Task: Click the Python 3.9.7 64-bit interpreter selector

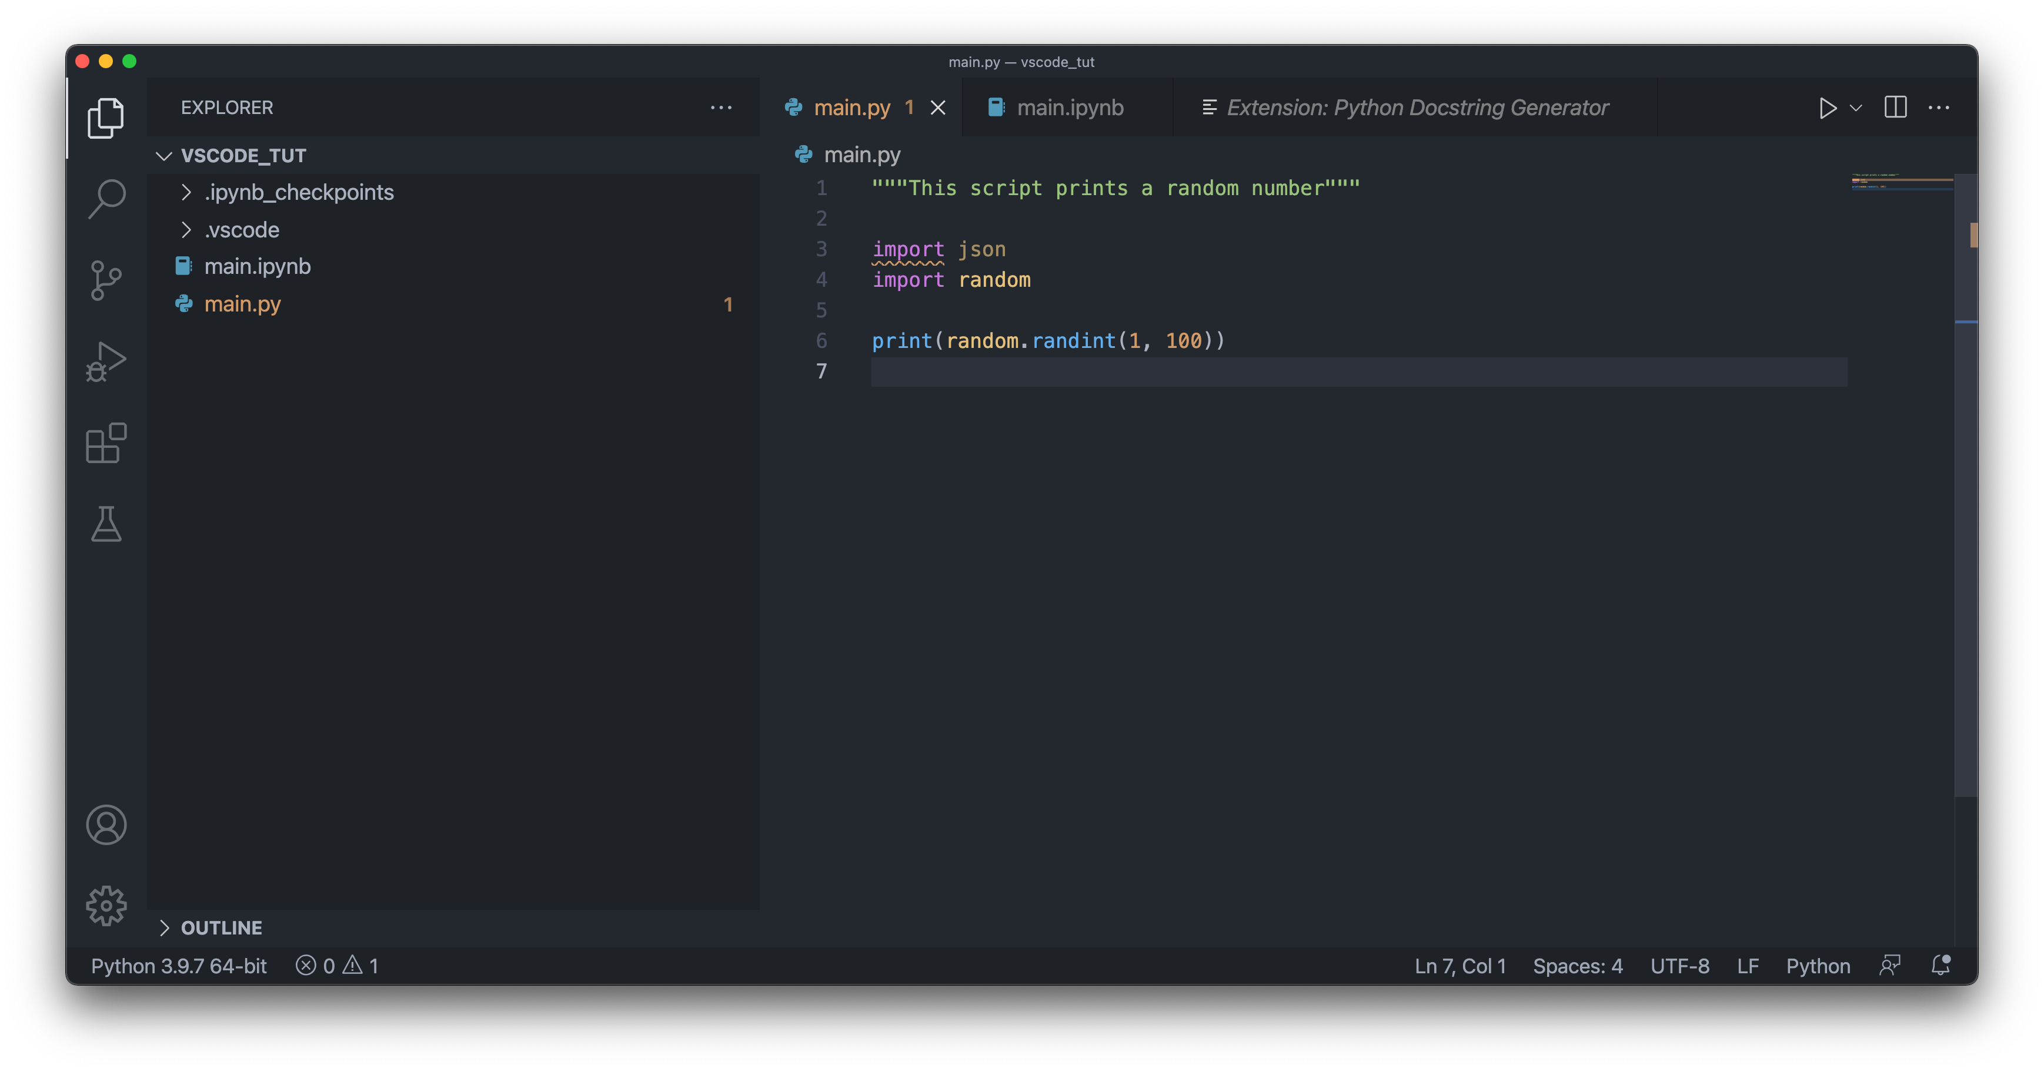Action: coord(179,966)
